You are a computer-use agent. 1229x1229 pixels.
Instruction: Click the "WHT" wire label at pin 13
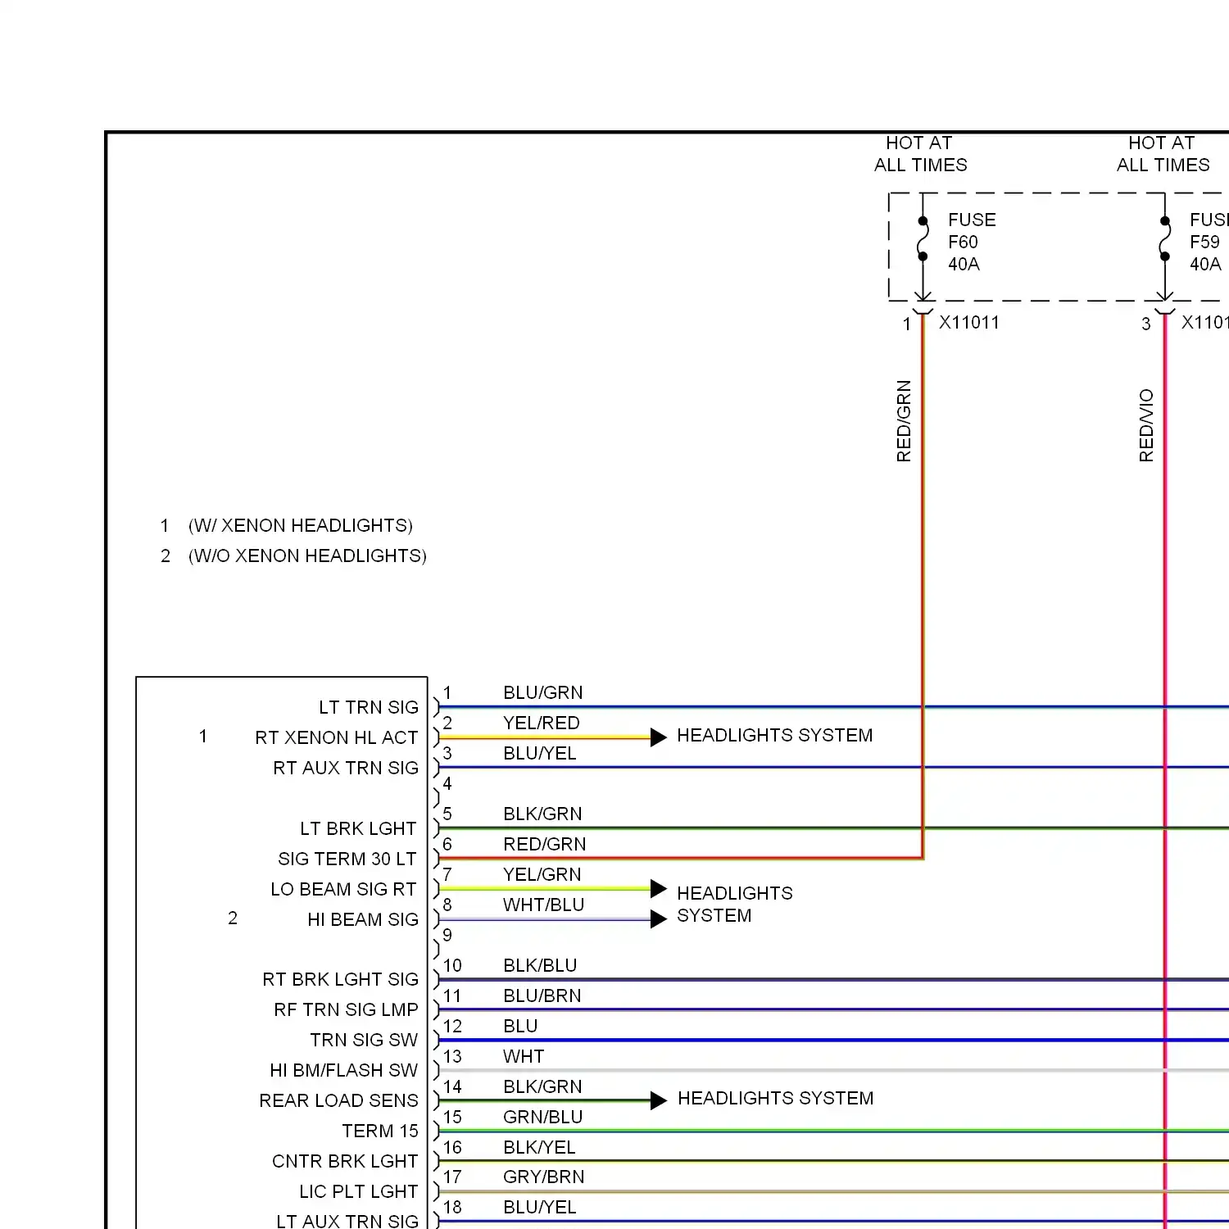[x=524, y=1056]
